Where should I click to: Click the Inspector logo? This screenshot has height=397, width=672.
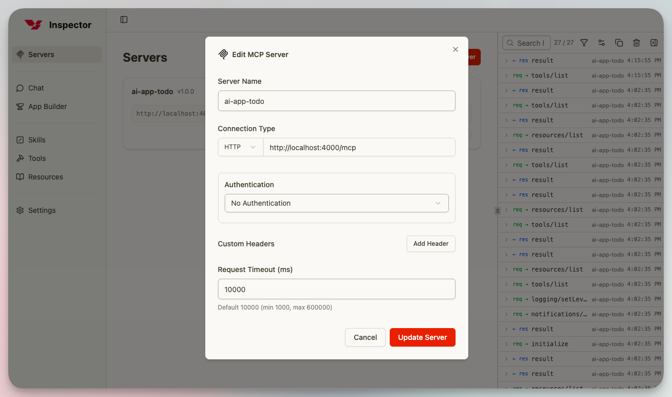[x=58, y=25]
